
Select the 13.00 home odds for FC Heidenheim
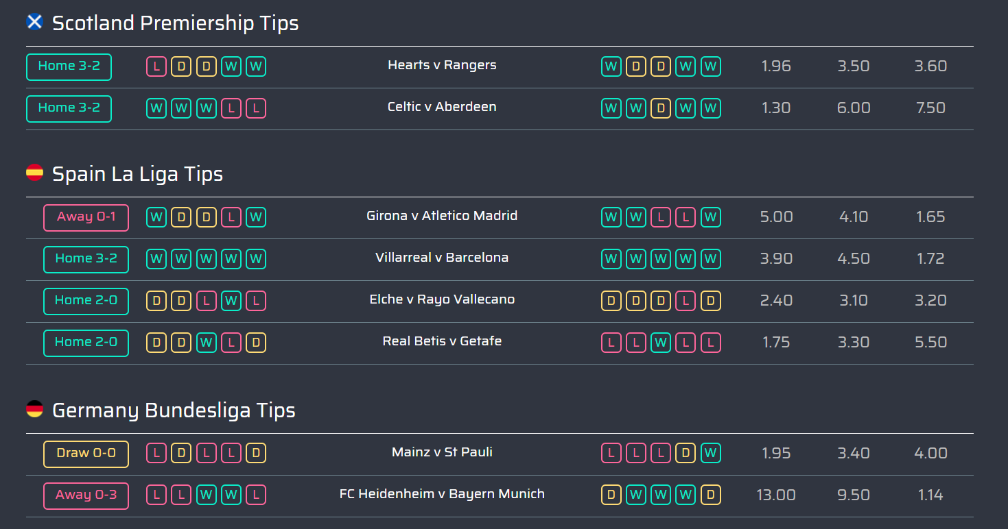(x=776, y=495)
